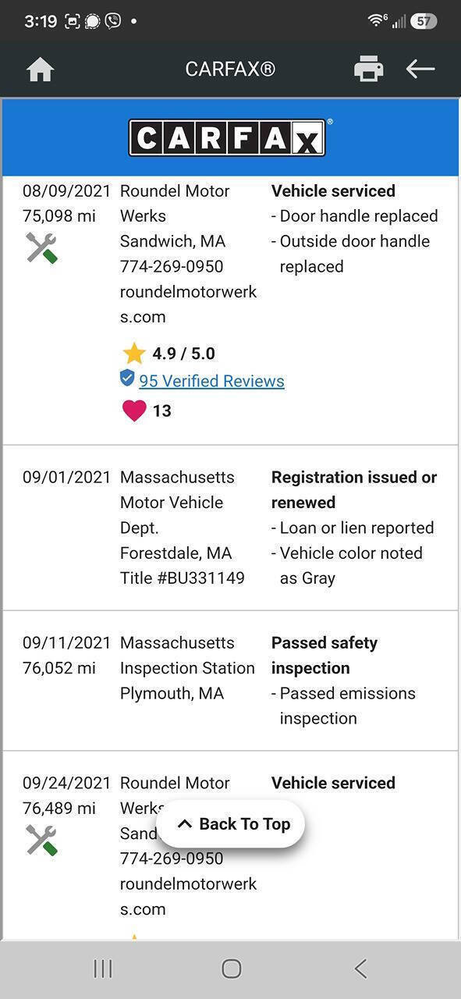Open Wi-Fi status icon in status bar
The image size is (461, 999).
376,21
